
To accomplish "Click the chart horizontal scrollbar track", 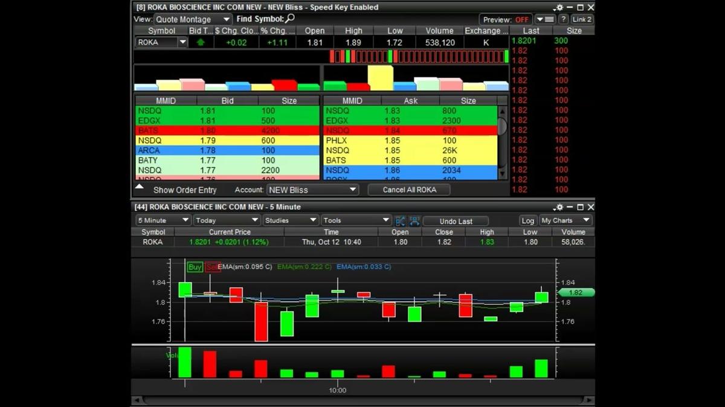I will [x=363, y=400].
